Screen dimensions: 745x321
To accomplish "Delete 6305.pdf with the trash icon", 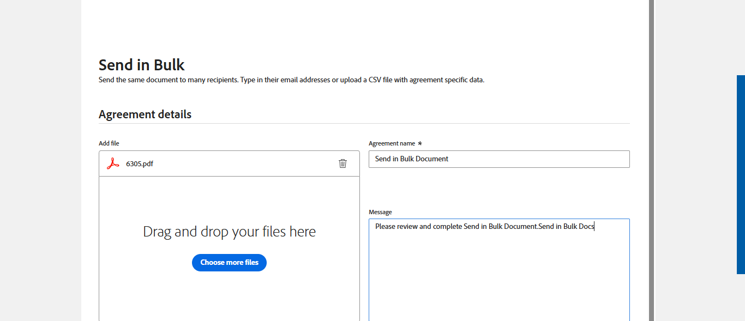I will (x=343, y=163).
